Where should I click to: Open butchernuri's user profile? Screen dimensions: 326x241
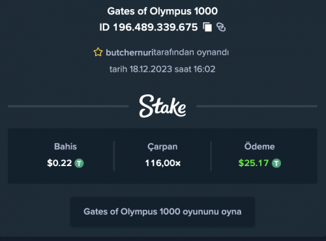point(130,52)
